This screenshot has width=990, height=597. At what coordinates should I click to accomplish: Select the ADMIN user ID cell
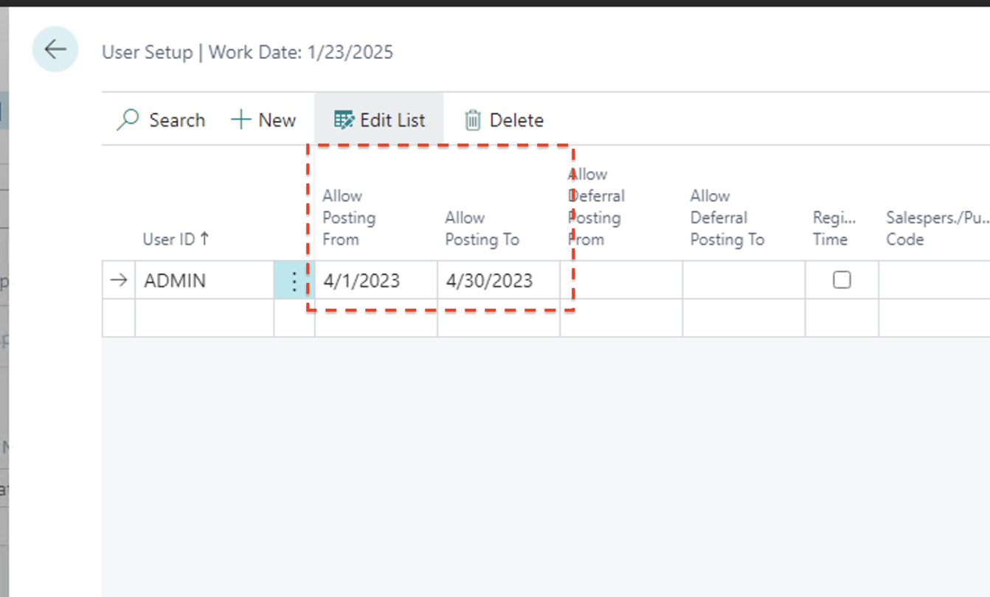click(203, 281)
